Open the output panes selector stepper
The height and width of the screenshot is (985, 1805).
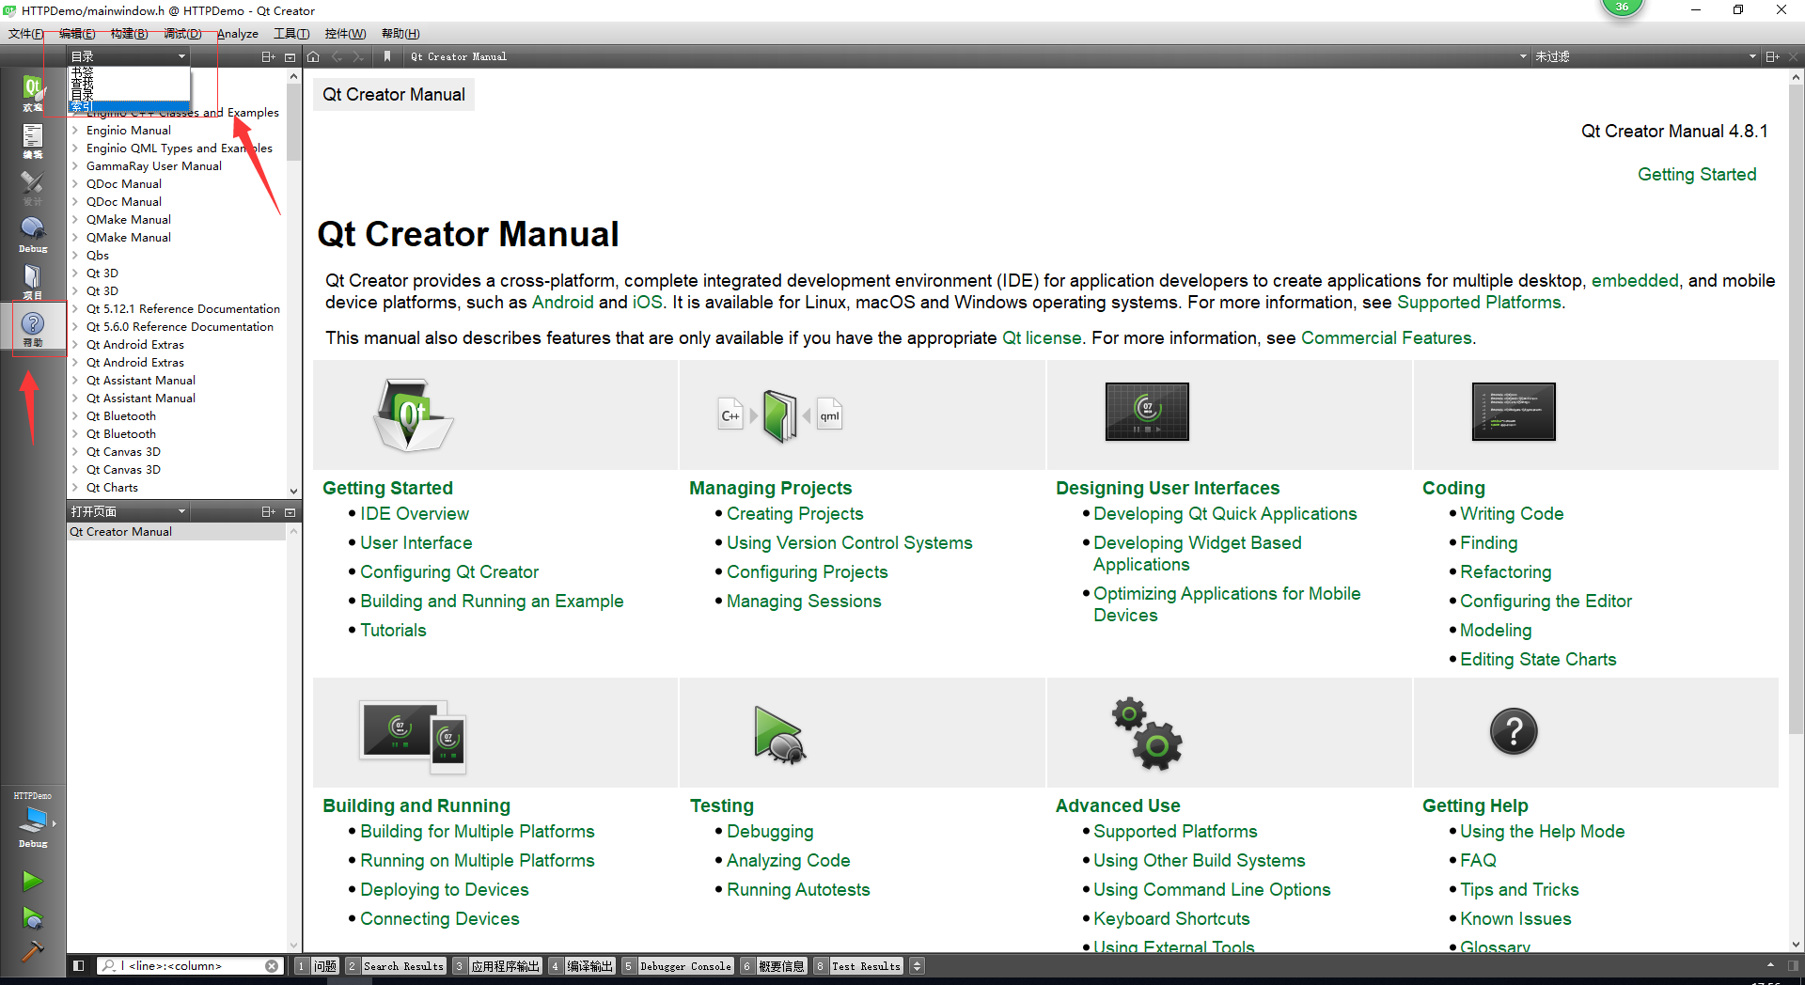click(x=917, y=965)
